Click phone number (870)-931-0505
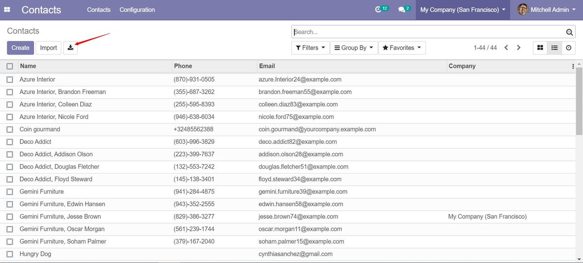Screen dimensions: 583x263 [x=194, y=79]
